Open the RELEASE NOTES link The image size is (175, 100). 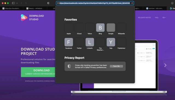click(x=144, y=18)
